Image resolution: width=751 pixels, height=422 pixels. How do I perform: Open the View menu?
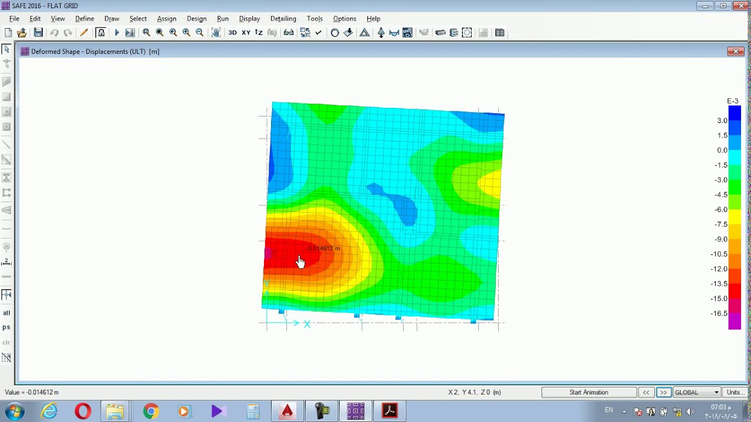58,19
